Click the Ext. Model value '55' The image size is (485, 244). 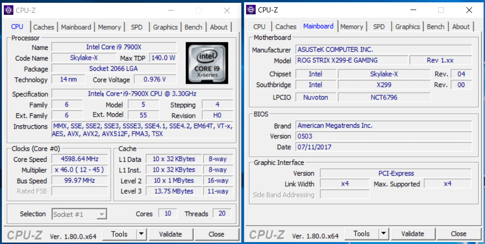tap(143, 115)
